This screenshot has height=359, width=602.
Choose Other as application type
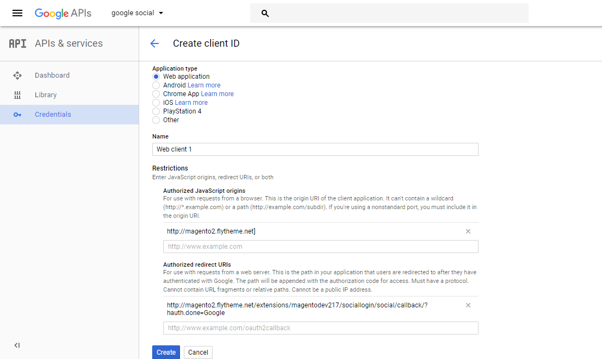pos(156,120)
